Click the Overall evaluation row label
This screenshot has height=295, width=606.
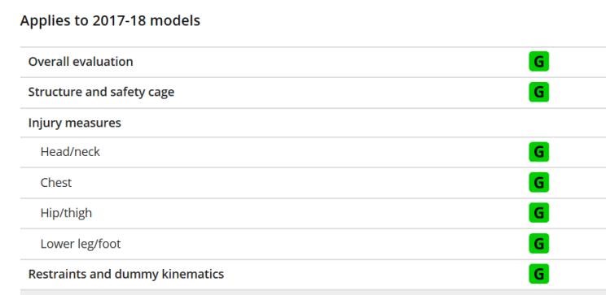(81, 62)
